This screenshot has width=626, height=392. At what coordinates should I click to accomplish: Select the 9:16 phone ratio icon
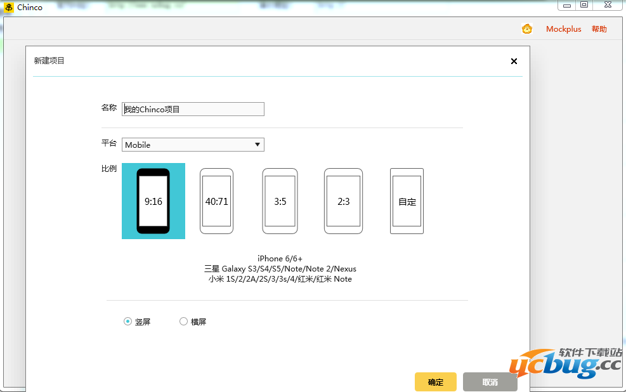[153, 201]
